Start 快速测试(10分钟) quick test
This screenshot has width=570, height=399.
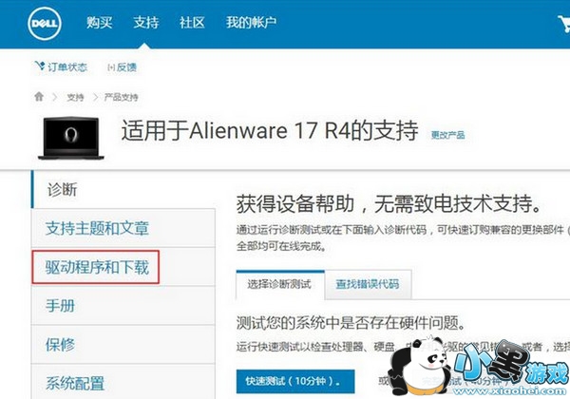click(295, 382)
